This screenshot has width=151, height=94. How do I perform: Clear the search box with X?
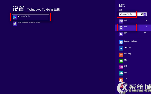point(142,14)
